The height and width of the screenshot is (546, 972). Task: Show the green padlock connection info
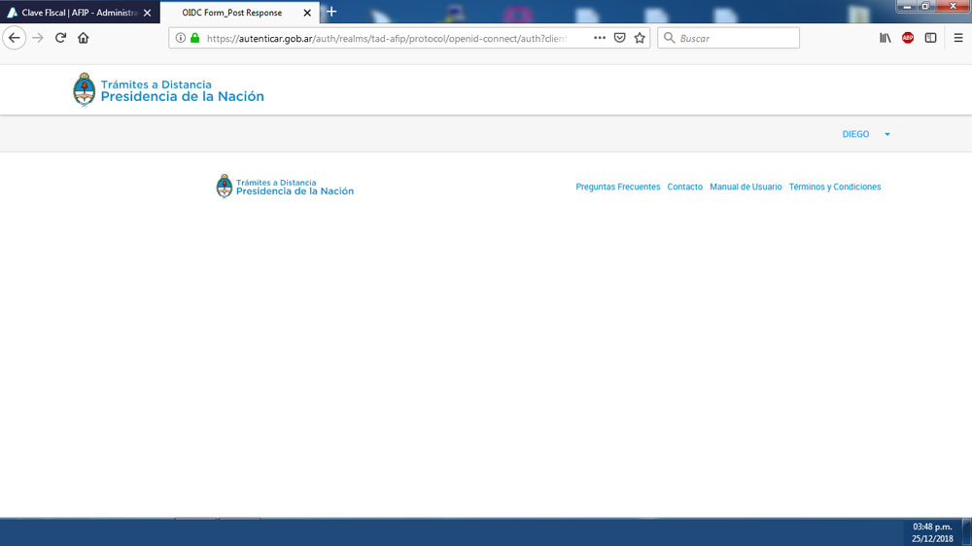(194, 38)
